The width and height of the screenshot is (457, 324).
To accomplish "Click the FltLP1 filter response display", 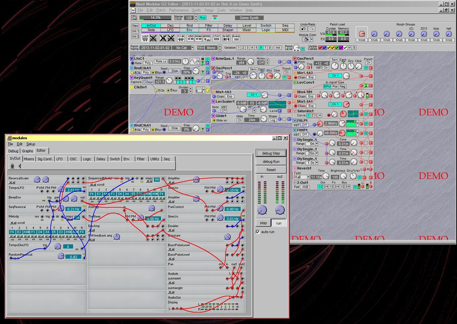I will [351, 123].
